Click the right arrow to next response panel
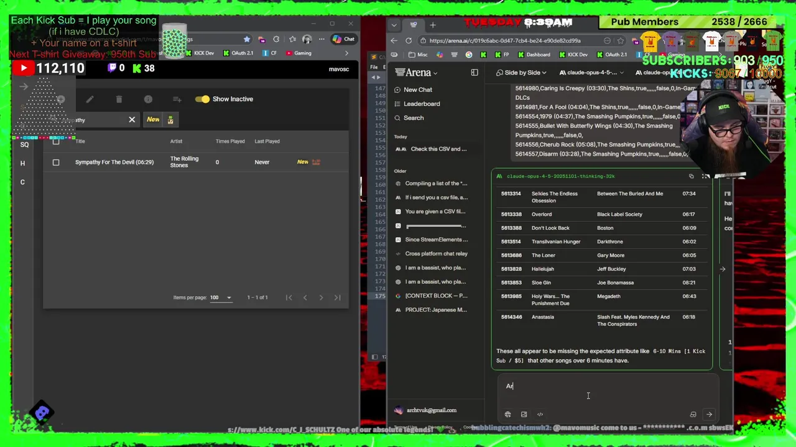Image resolution: width=796 pixels, height=447 pixels. tap(723, 269)
